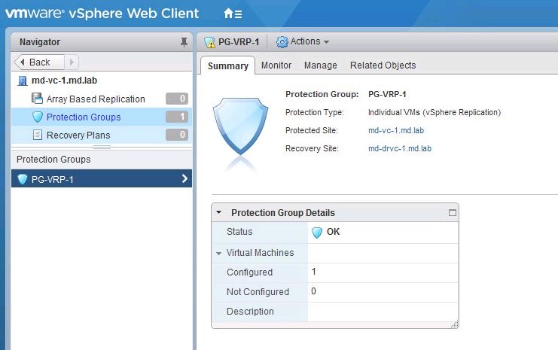Open the home menu icon
This screenshot has width=558, height=350.
tap(233, 14)
